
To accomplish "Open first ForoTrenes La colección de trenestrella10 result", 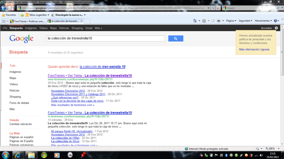I will [x=90, y=76].
